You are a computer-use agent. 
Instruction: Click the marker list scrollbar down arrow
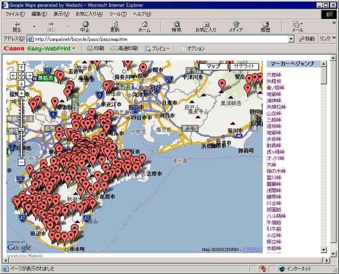pos(324,250)
